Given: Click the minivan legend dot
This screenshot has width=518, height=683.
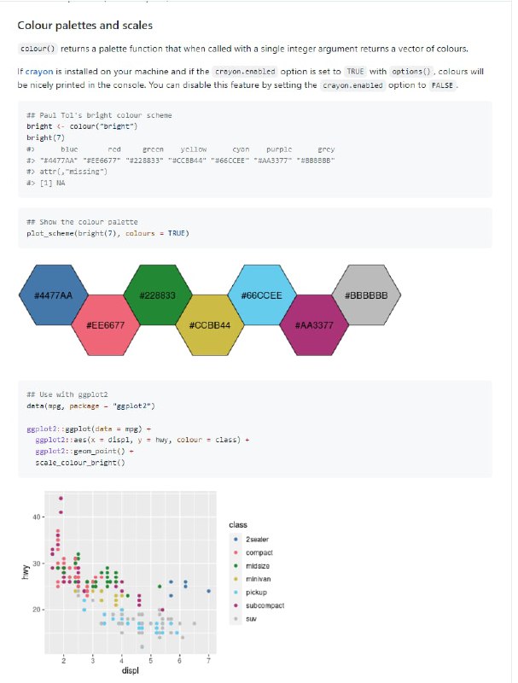Looking at the screenshot, I should coord(235,579).
